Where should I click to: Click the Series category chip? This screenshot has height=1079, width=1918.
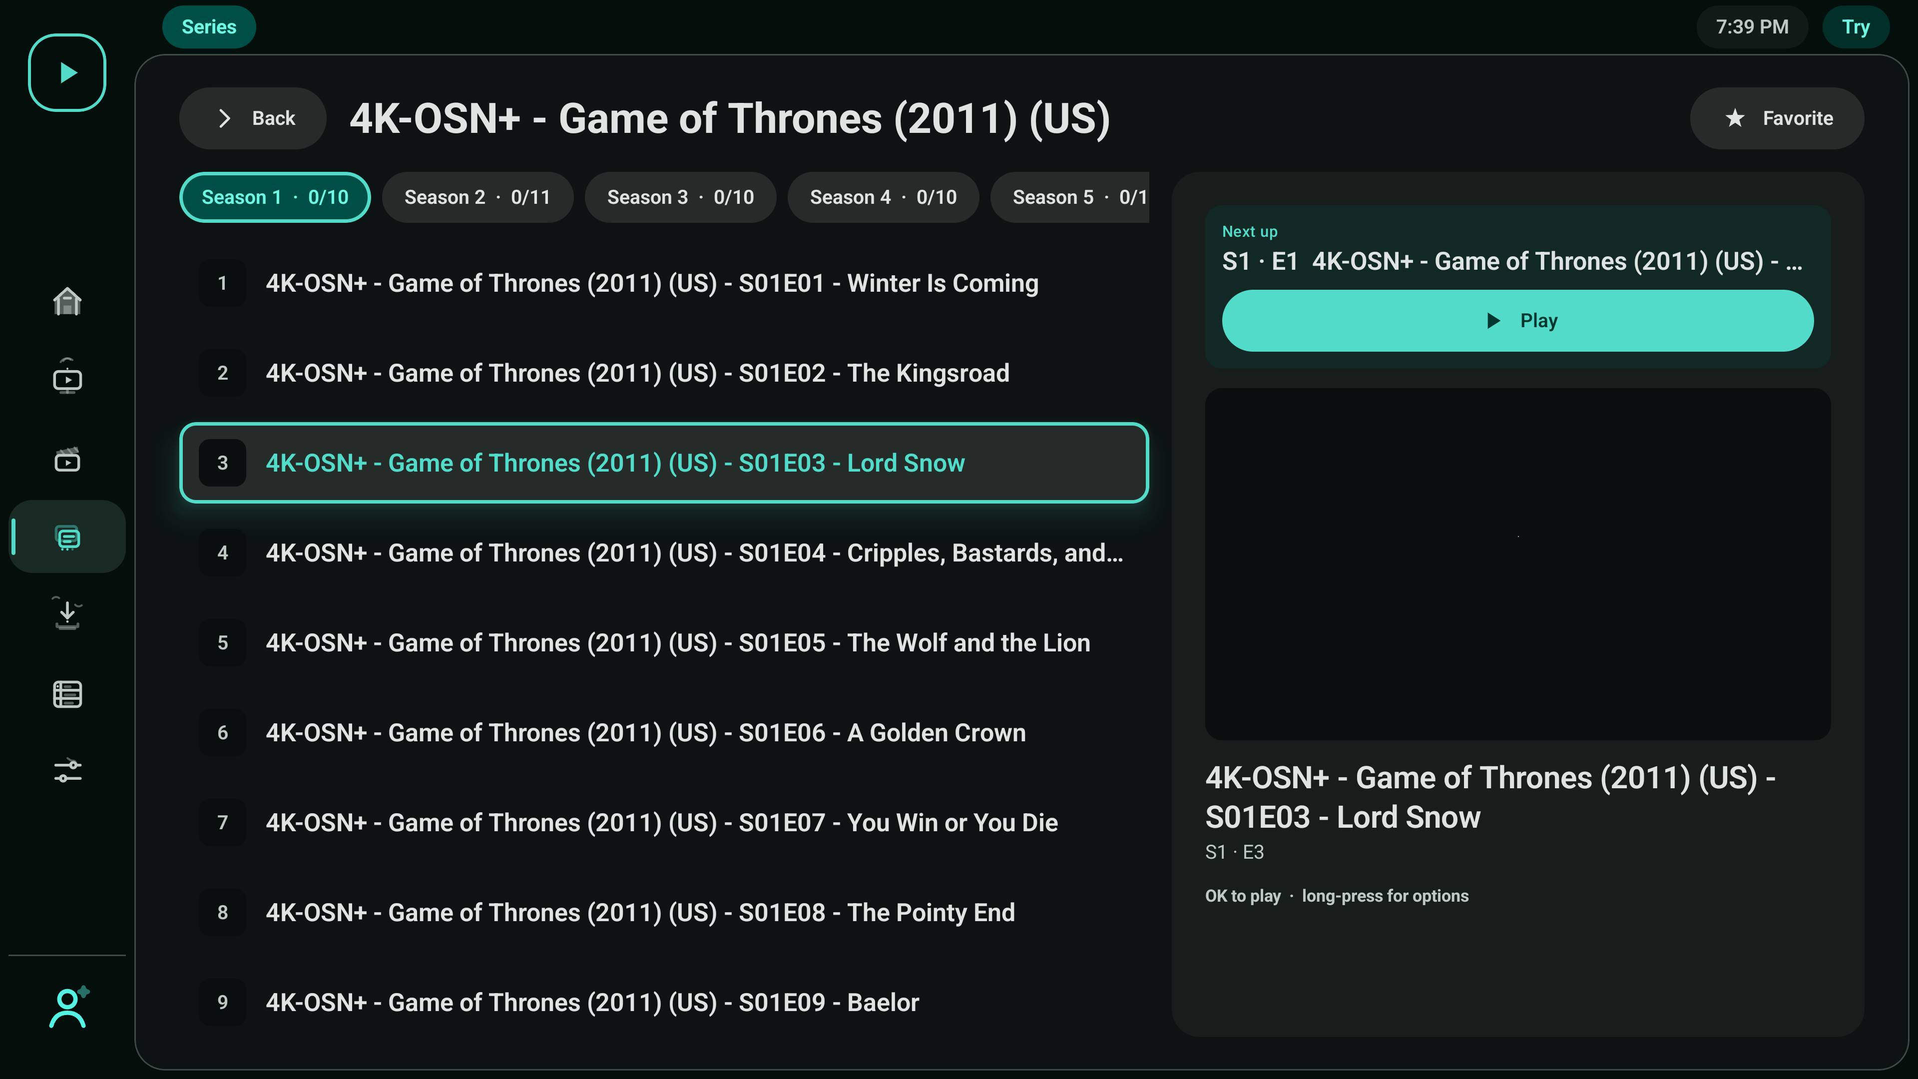point(208,27)
